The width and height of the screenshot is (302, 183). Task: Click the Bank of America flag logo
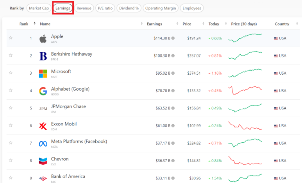pos(43,179)
